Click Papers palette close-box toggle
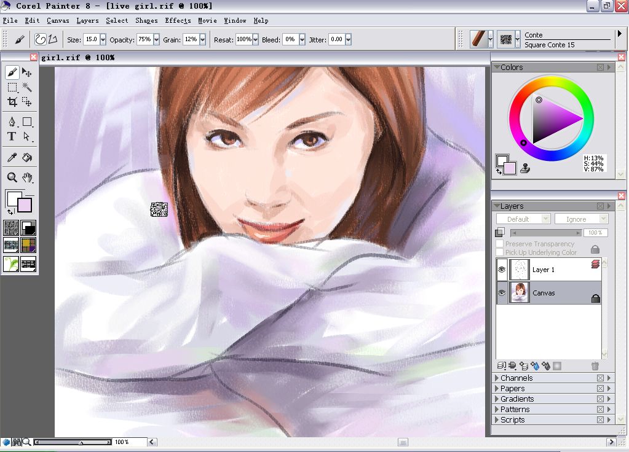The image size is (629, 452). pyautogui.click(x=600, y=389)
